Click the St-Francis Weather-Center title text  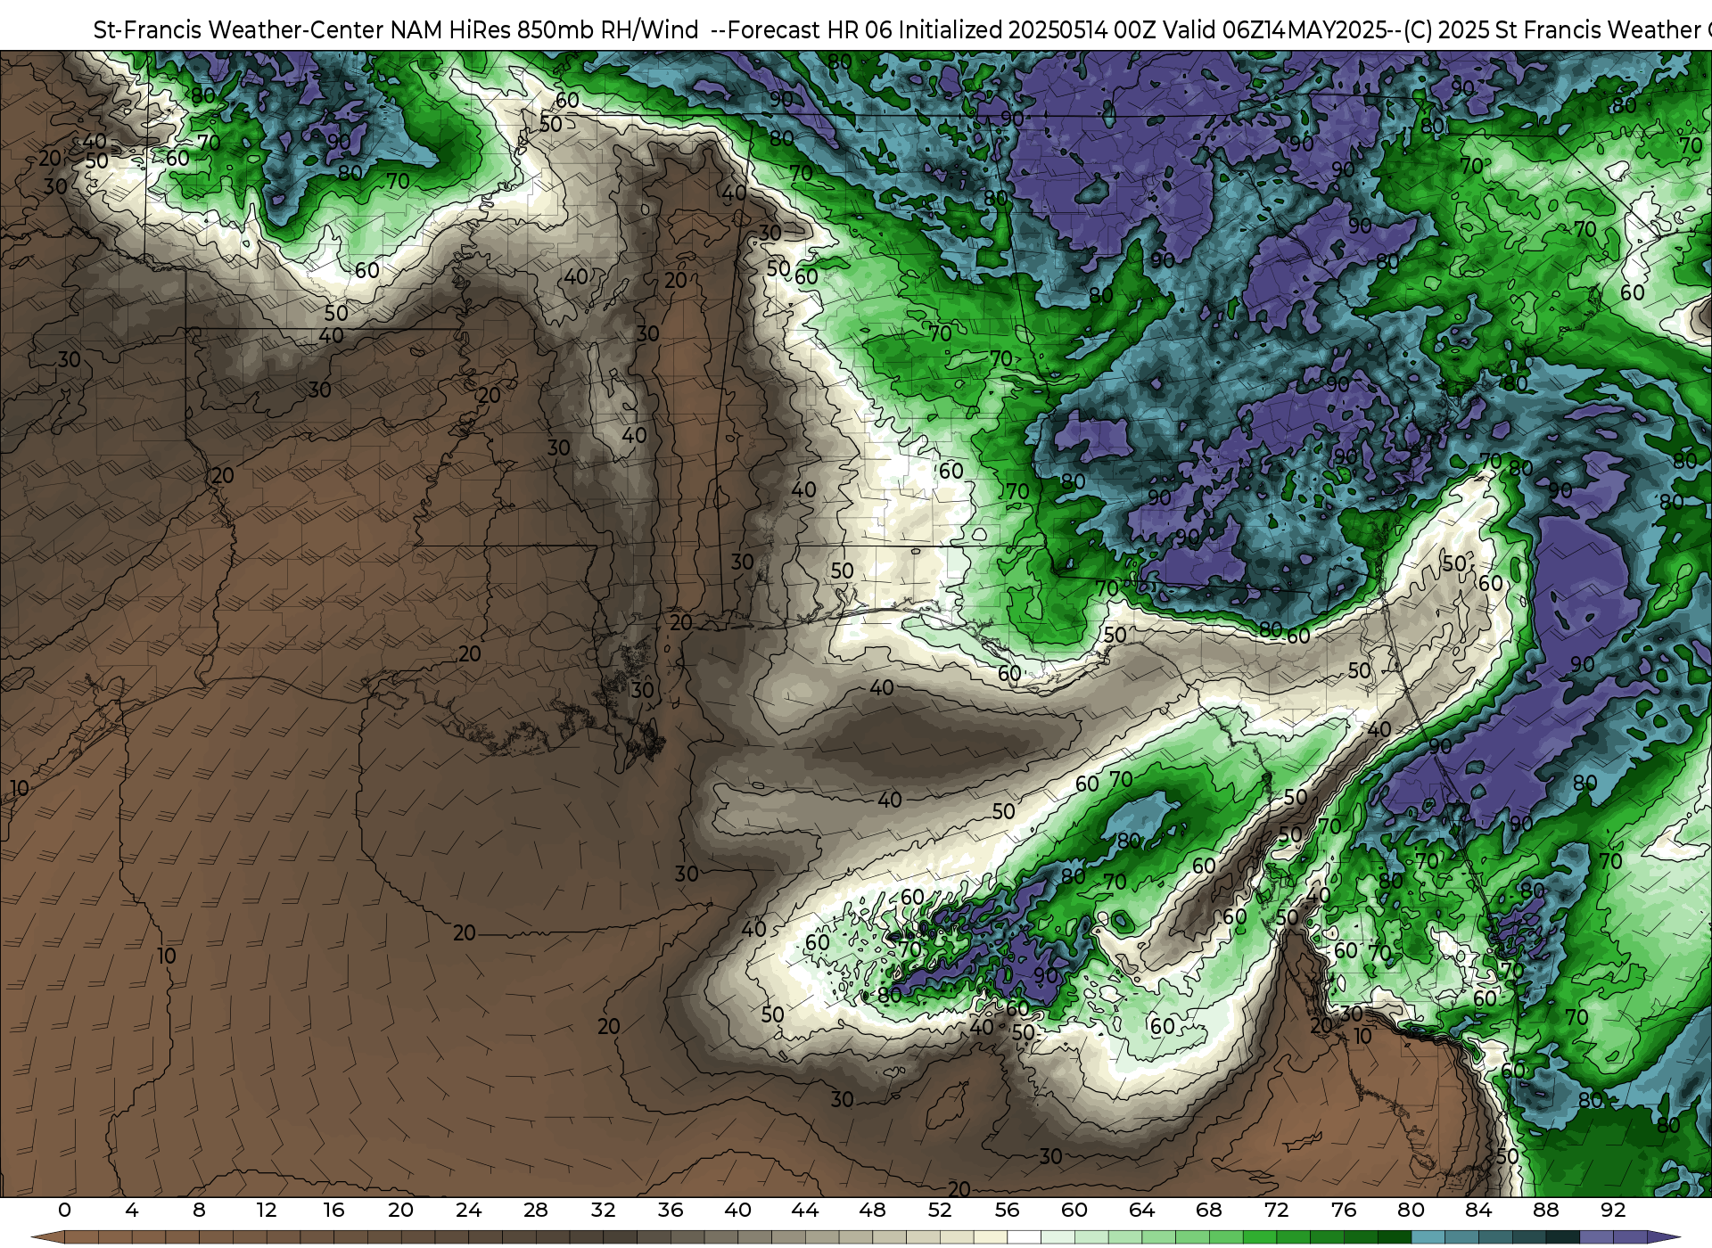click(239, 29)
